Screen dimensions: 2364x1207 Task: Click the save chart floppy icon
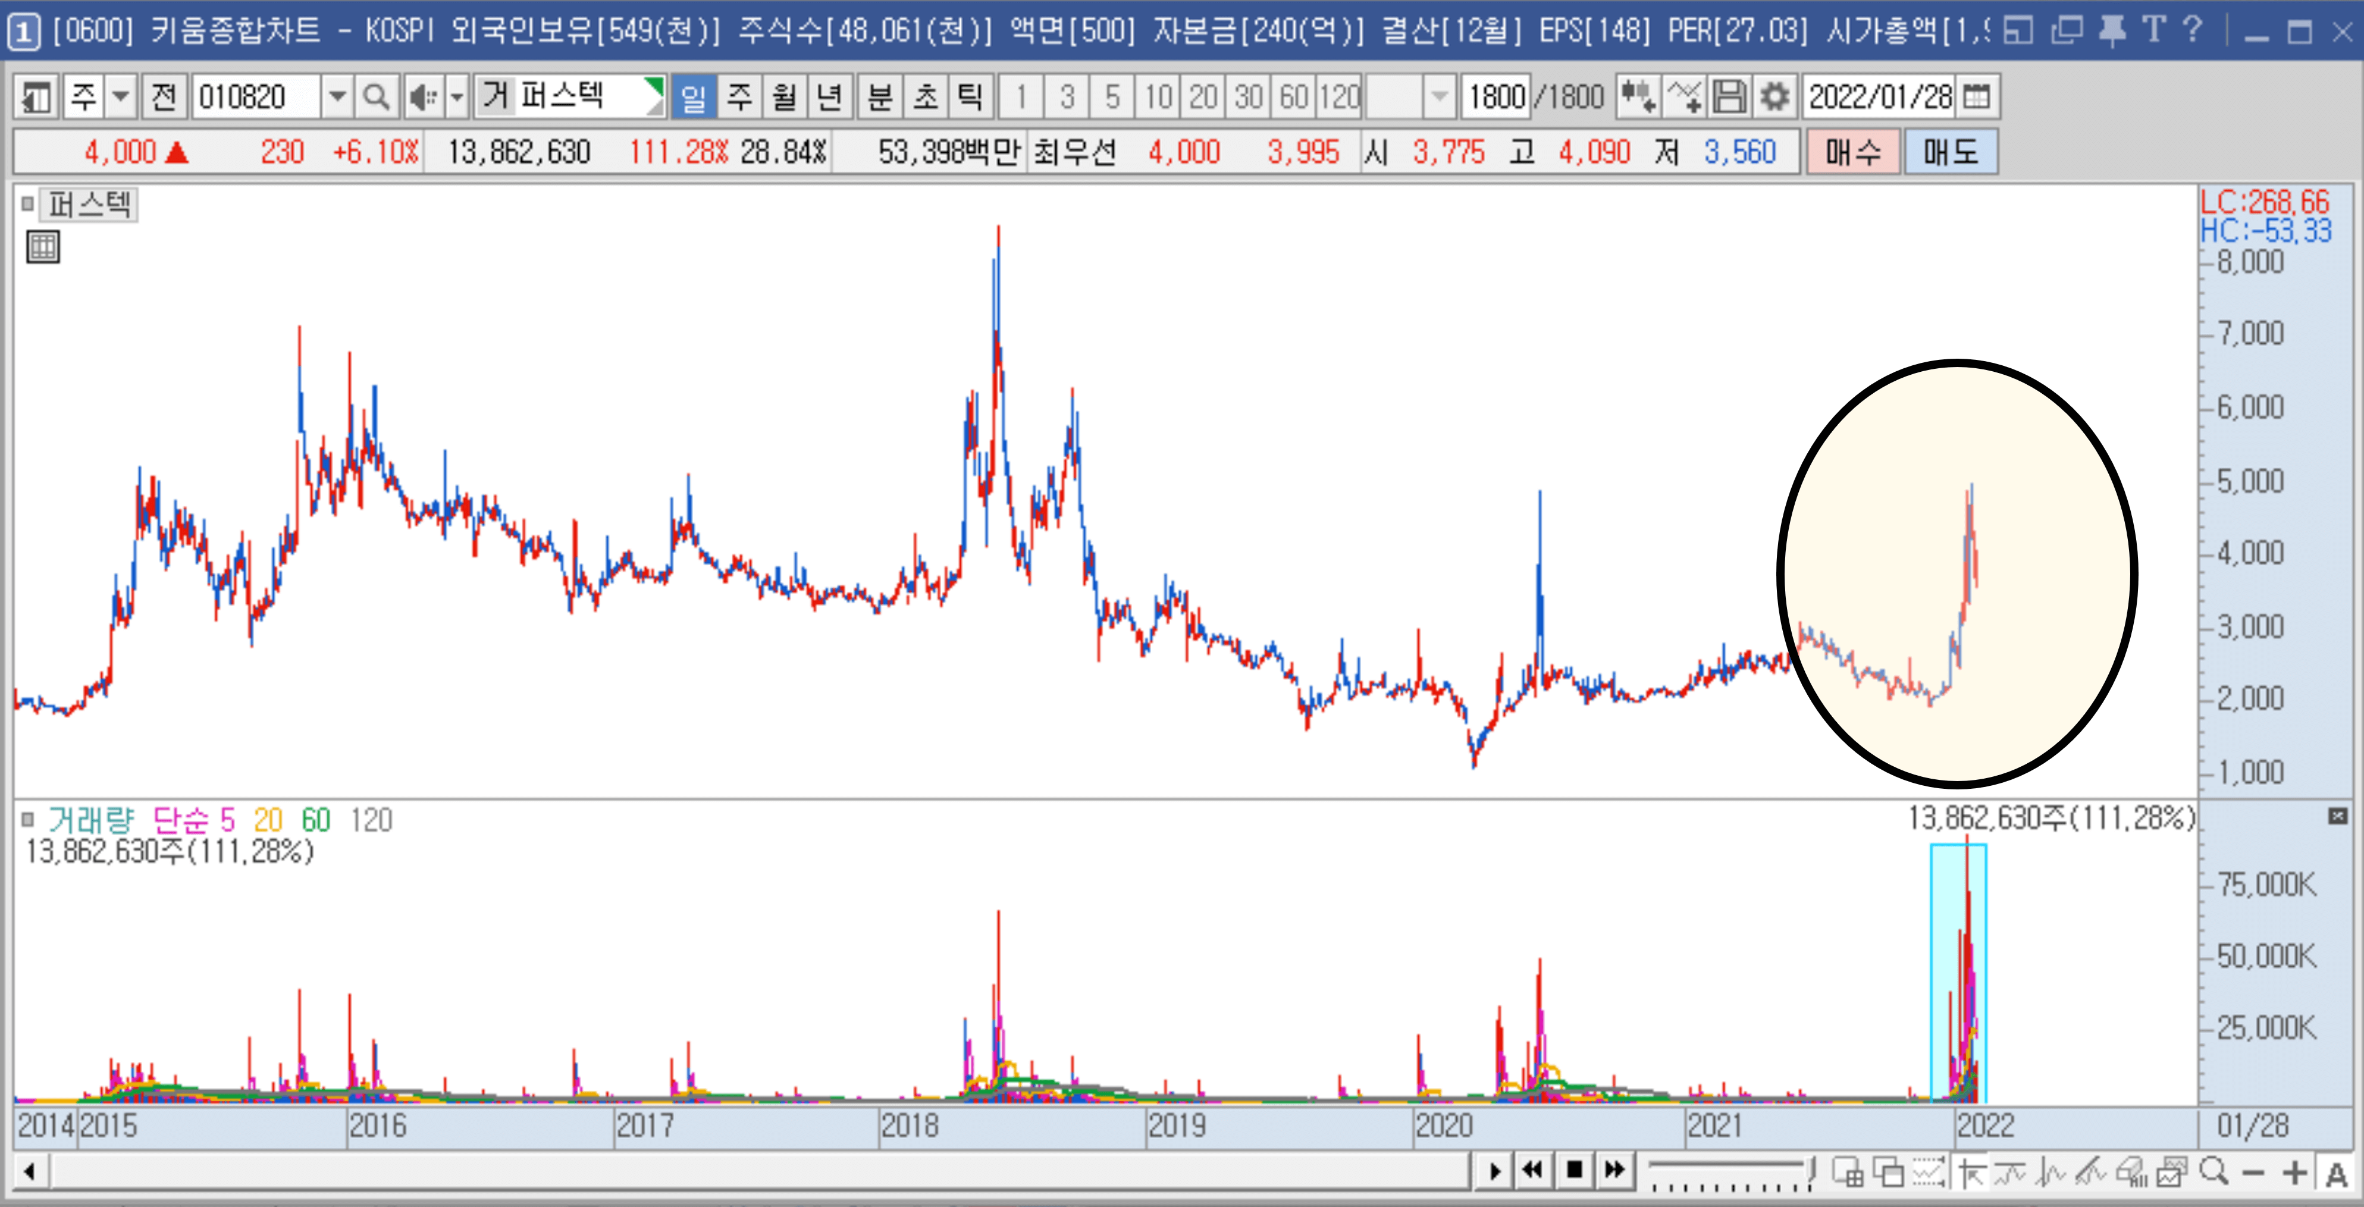[x=1730, y=96]
